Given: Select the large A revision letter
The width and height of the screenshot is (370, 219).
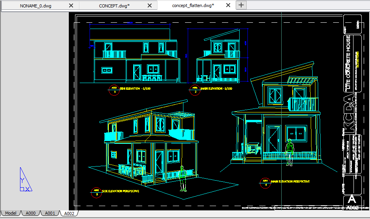Looking at the screenshot, I should pyautogui.click(x=352, y=199).
